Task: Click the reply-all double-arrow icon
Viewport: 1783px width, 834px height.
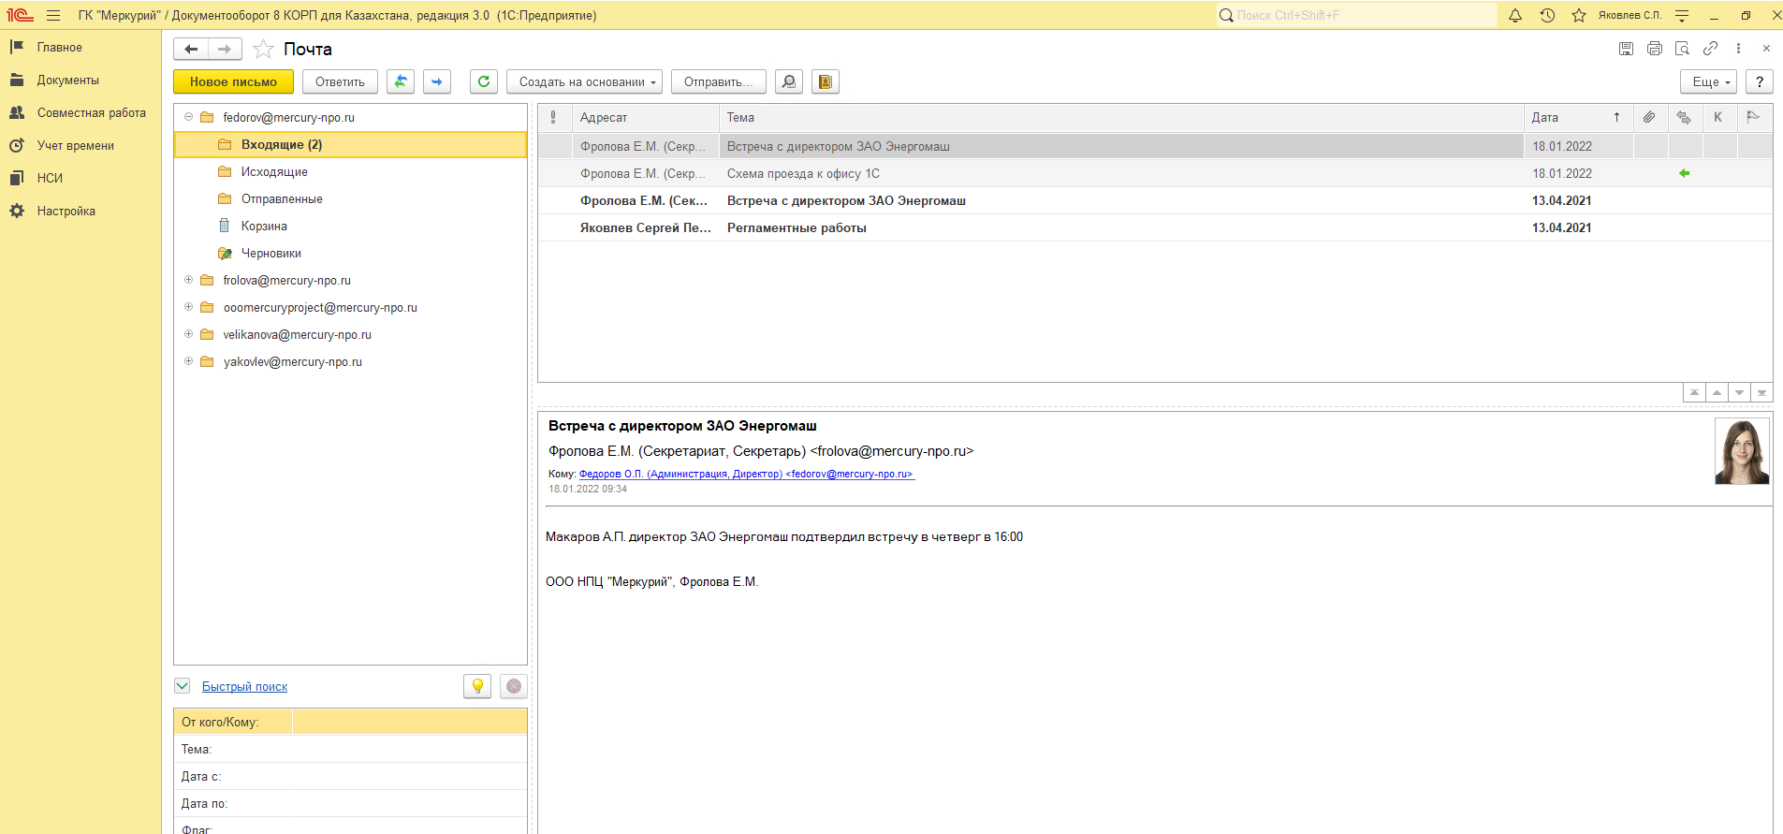Action: (400, 81)
